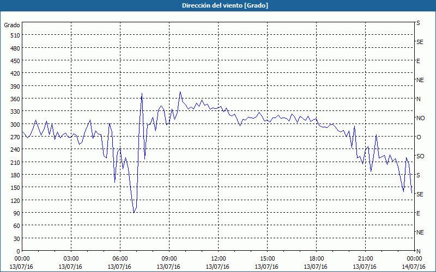436x272 pixels.
Task: Pick the 360 degree axis label
Action: point(15,99)
